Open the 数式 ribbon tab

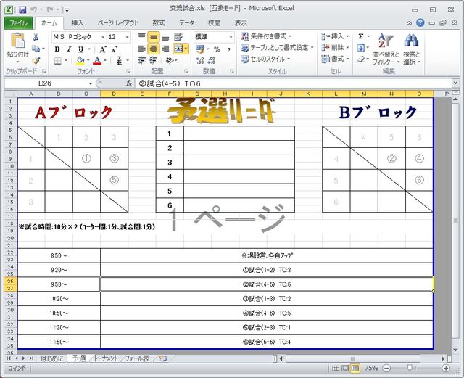tap(158, 22)
